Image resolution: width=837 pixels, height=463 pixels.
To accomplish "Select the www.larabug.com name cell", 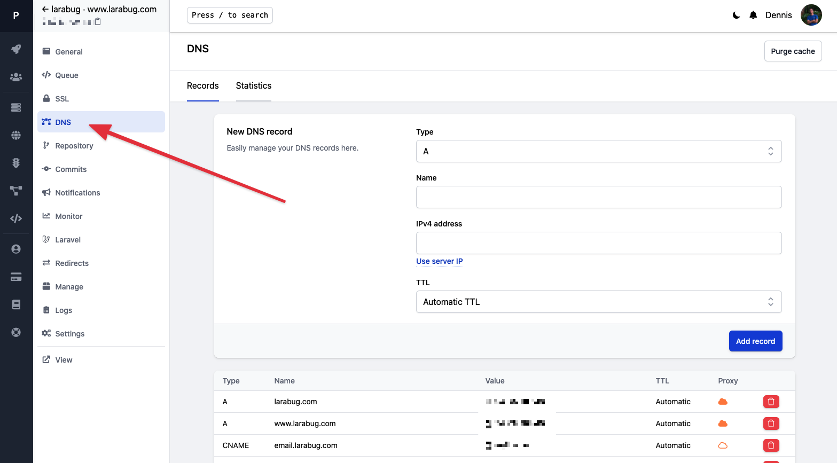I will [305, 423].
